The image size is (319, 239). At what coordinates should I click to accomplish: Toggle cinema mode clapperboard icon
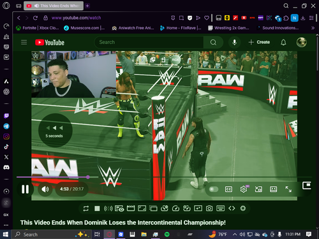coord(131,208)
